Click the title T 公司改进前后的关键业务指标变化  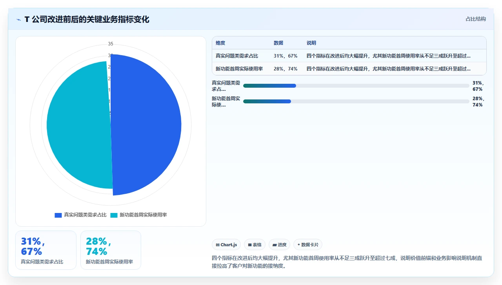click(87, 19)
